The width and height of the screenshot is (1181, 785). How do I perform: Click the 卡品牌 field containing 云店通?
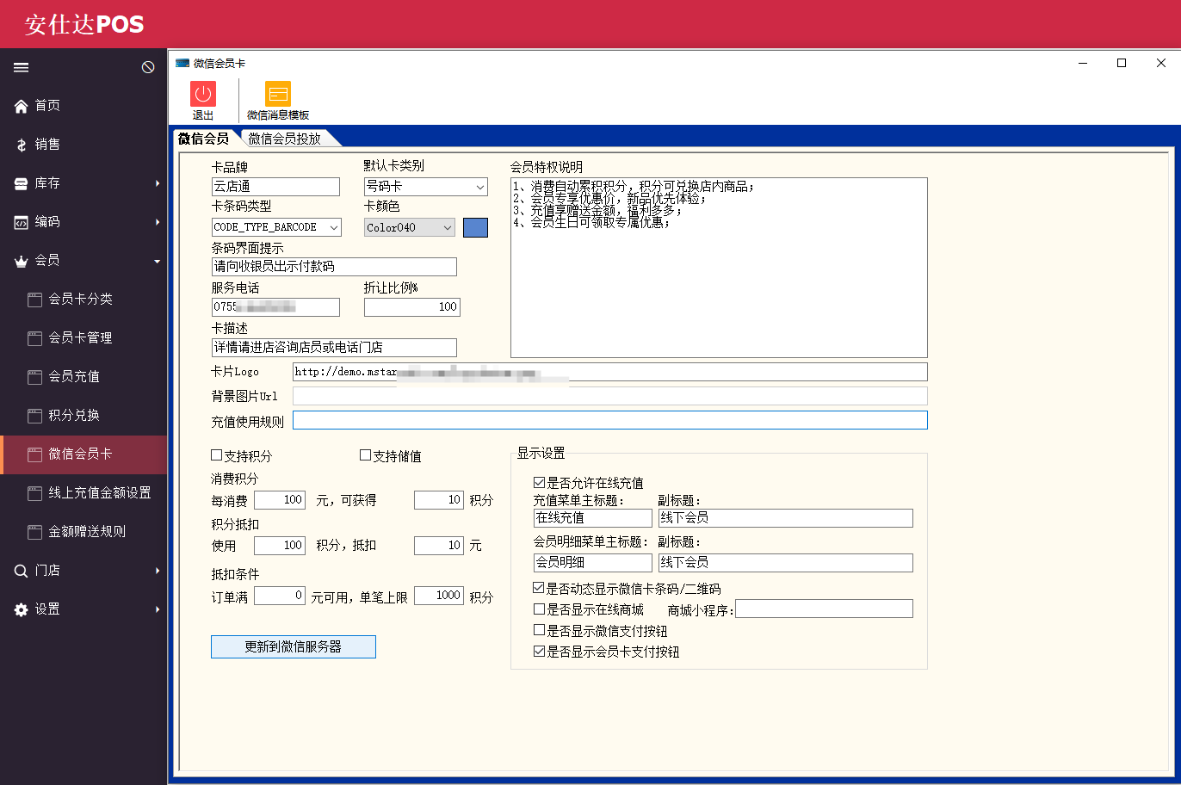[275, 187]
